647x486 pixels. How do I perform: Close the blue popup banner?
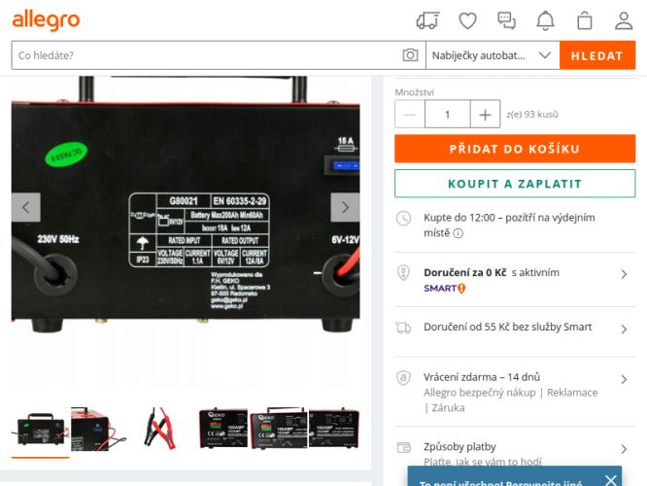611,480
